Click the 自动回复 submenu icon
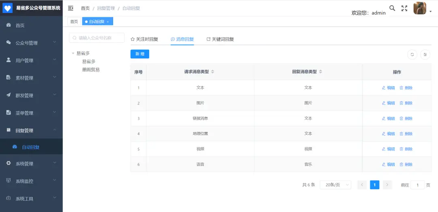This screenshot has height=212, width=438. coord(15,147)
